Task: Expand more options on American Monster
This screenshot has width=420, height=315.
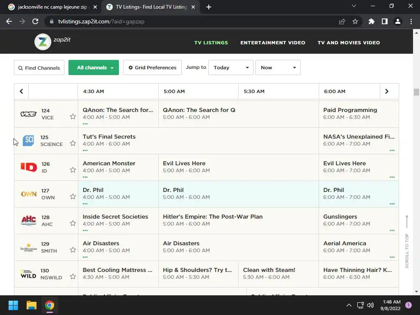Action: (x=85, y=177)
